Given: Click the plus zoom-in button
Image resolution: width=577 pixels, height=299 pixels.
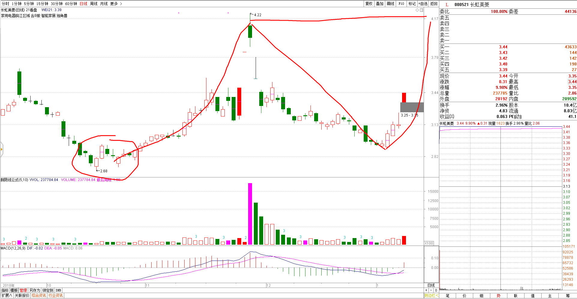Looking at the screenshot, I should [426, 290].
